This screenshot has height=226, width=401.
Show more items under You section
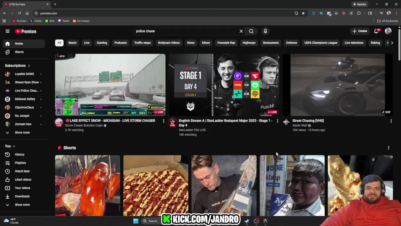[x=24, y=205]
